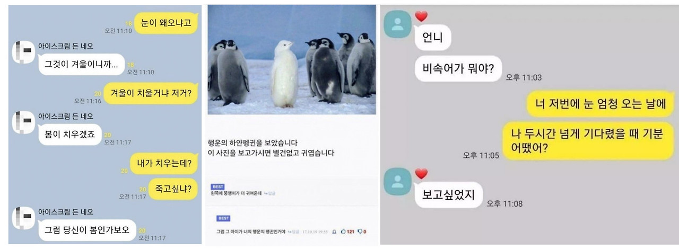Click the report bell icon beside the comment timestamp
The width and height of the screenshot is (679, 249).
pyautogui.click(x=334, y=232)
